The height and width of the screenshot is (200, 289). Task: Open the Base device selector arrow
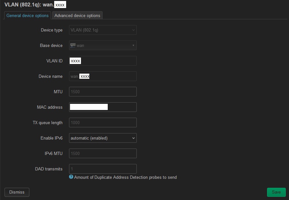click(133, 45)
